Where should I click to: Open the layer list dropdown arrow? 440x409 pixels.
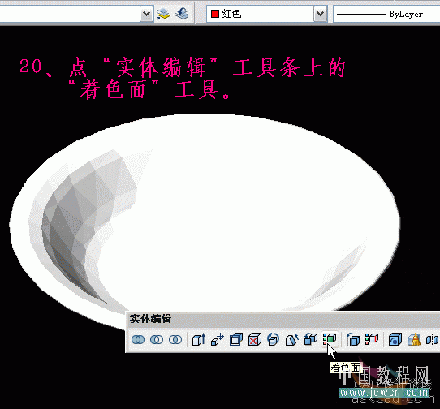(146, 14)
